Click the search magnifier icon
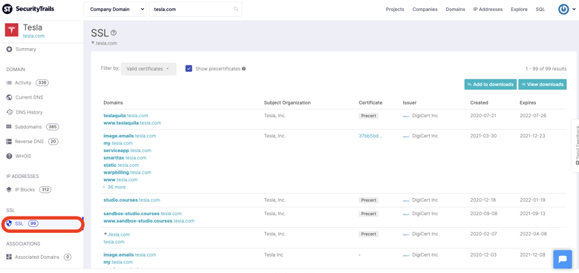 tap(236, 9)
